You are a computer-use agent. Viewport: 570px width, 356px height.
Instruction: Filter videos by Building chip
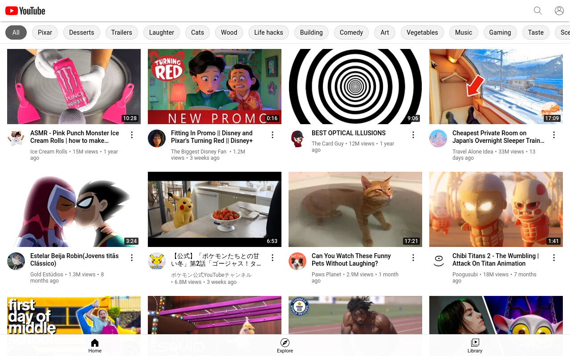click(x=311, y=32)
